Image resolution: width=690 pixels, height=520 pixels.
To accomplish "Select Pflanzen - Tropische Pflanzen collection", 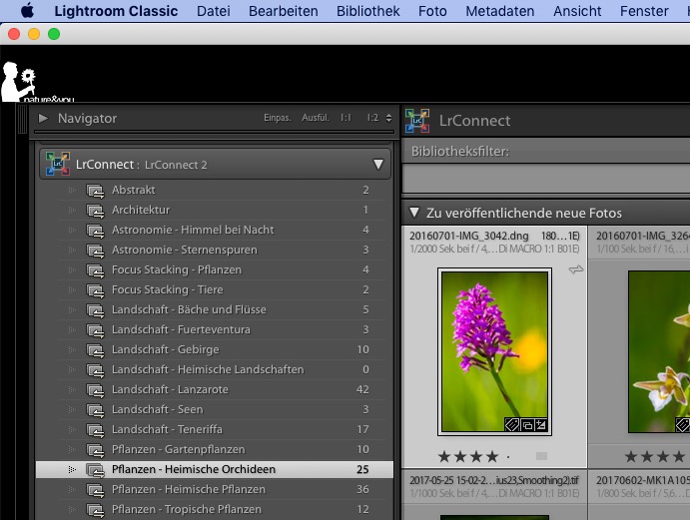I will (214, 509).
